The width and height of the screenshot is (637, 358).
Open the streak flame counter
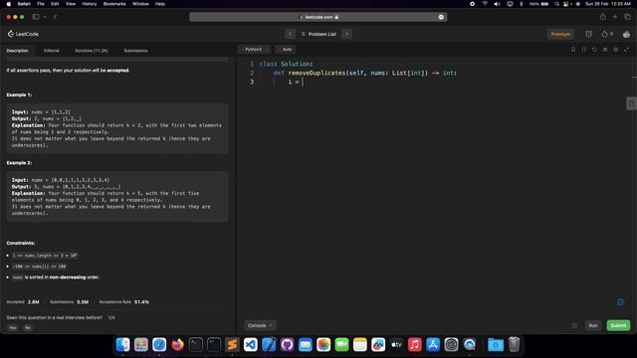607,34
